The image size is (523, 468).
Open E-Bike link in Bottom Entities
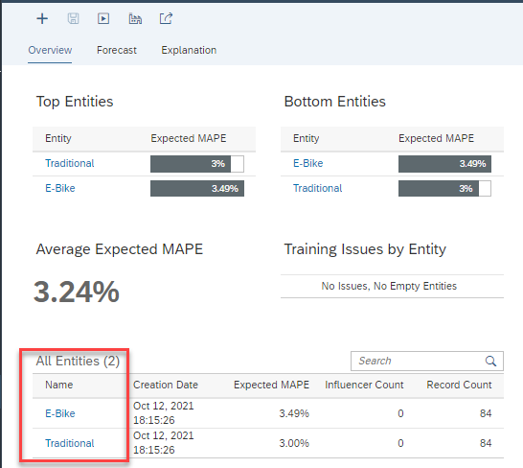click(307, 163)
